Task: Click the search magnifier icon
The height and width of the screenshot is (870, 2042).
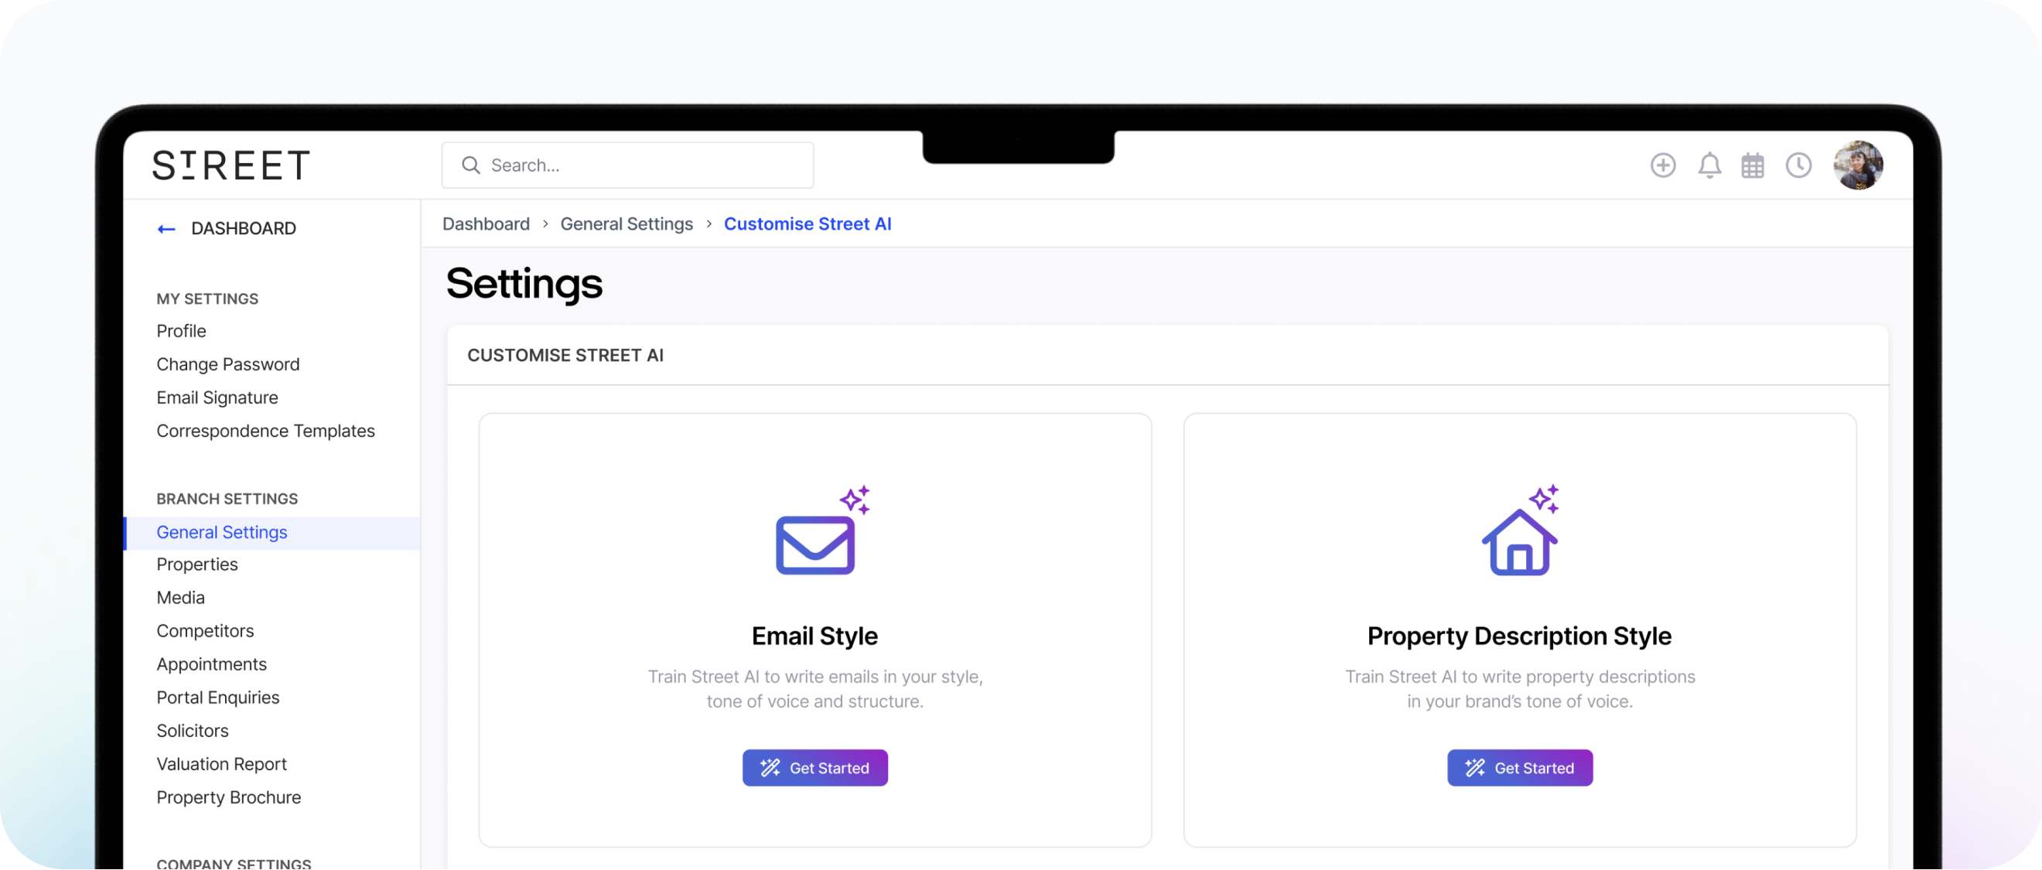Action: [471, 165]
